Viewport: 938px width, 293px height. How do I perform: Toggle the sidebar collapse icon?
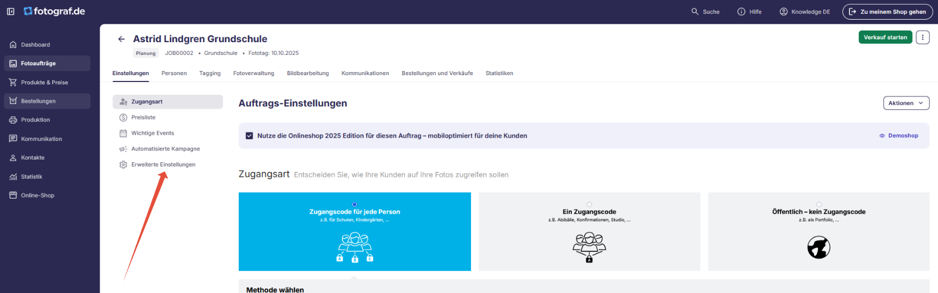(x=10, y=12)
